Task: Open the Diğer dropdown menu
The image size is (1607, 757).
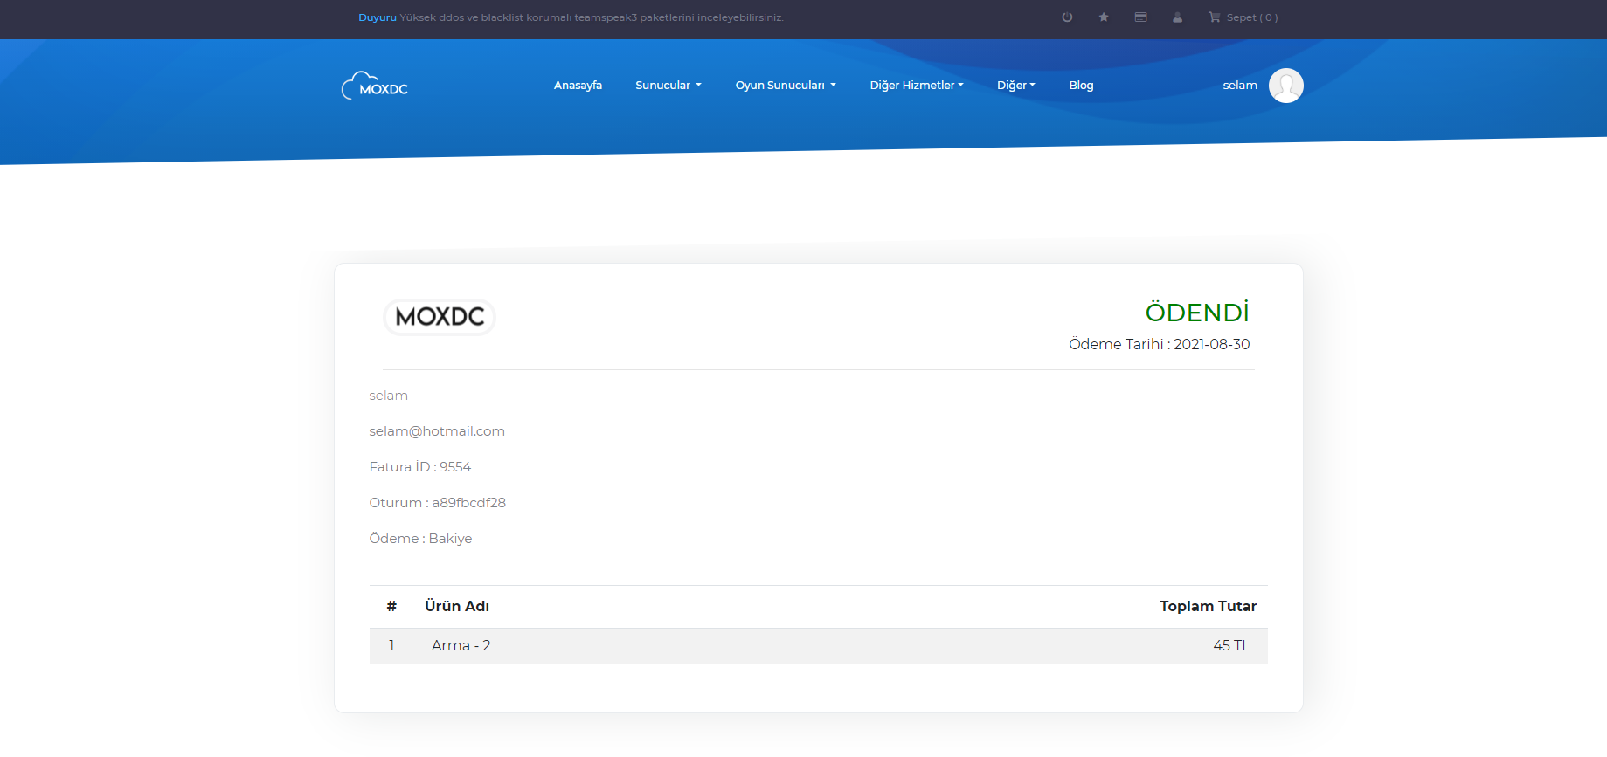Action: coord(1015,86)
